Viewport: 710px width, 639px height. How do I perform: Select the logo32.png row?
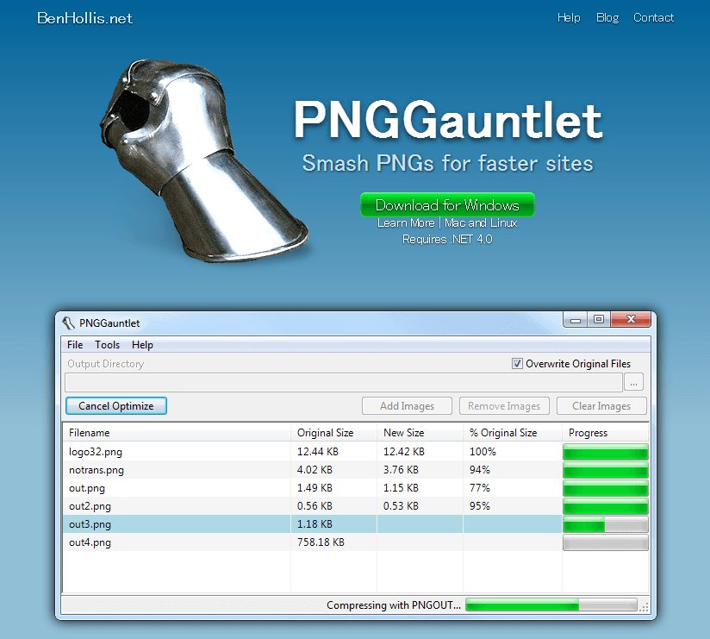click(356, 452)
